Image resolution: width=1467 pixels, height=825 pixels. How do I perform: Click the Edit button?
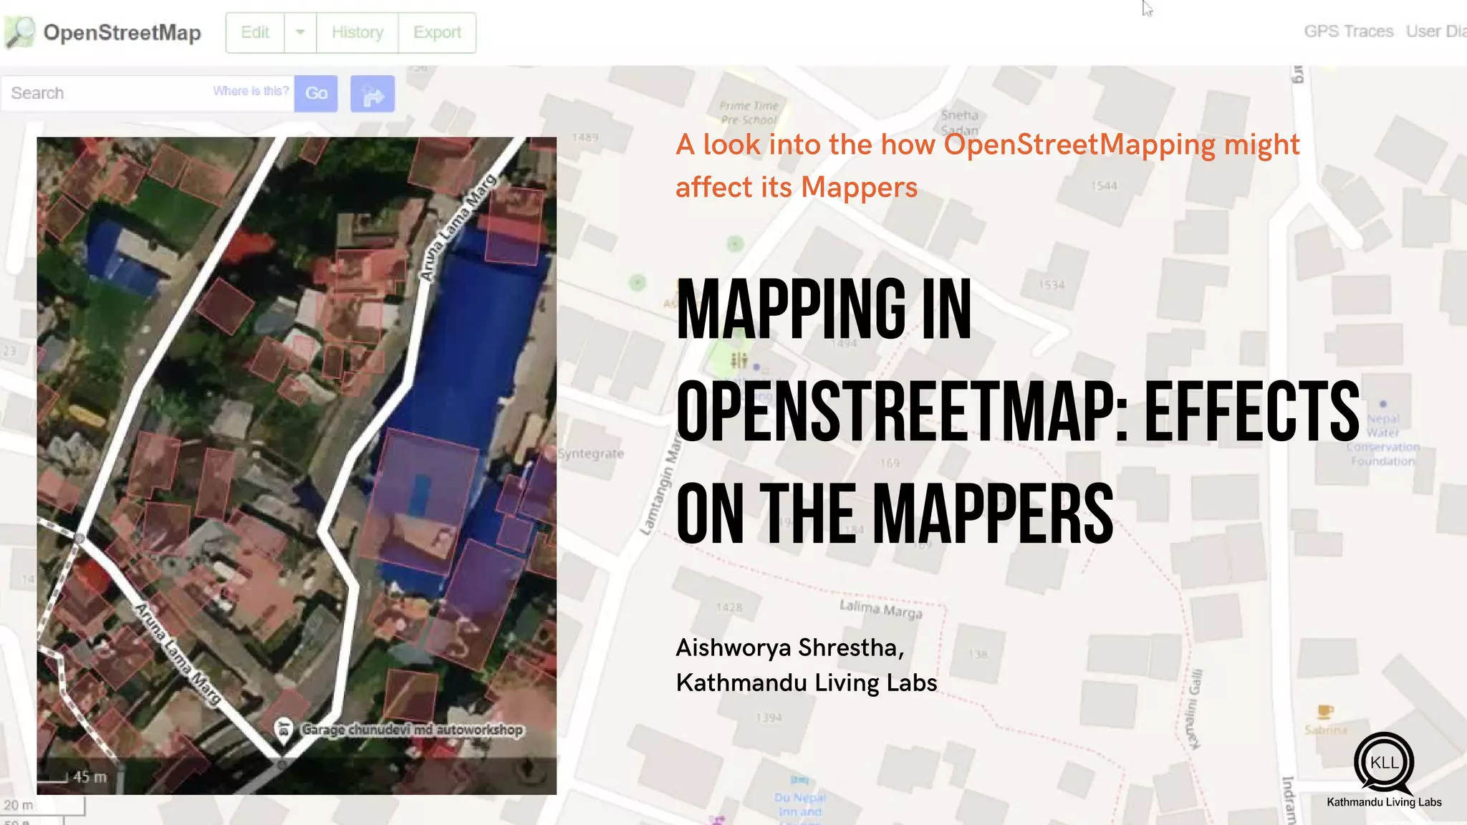pyautogui.click(x=255, y=32)
